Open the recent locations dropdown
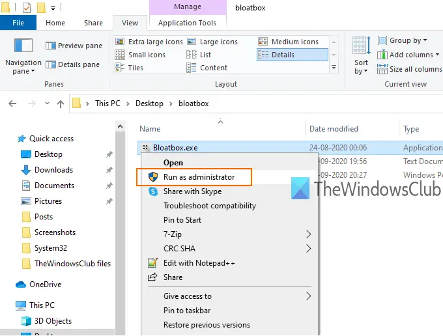 tap(47, 104)
